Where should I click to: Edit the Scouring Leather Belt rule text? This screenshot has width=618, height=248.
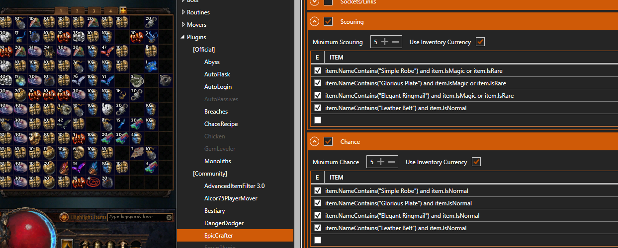pos(396,108)
